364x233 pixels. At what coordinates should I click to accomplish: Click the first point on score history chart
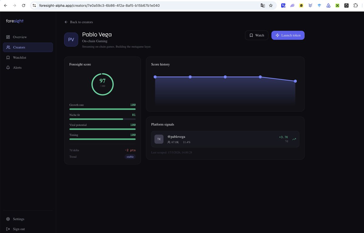(x=155, y=77)
